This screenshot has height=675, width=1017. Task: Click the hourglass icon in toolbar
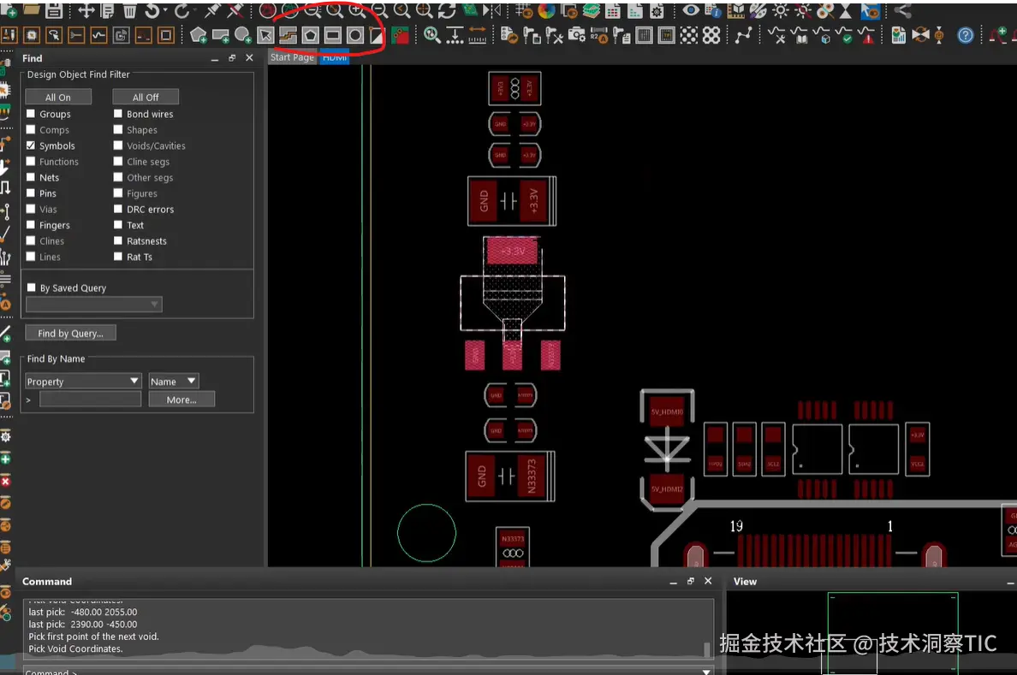[846, 9]
